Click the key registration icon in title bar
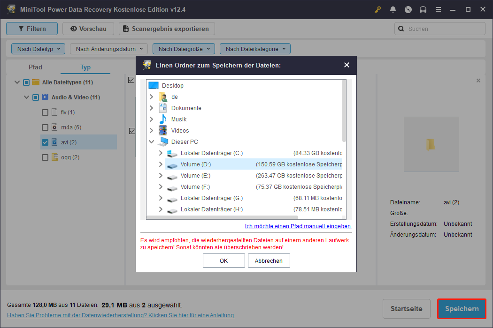The image size is (493, 328). pyautogui.click(x=377, y=9)
